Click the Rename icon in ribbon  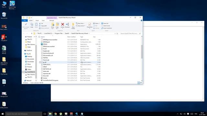(67, 24)
